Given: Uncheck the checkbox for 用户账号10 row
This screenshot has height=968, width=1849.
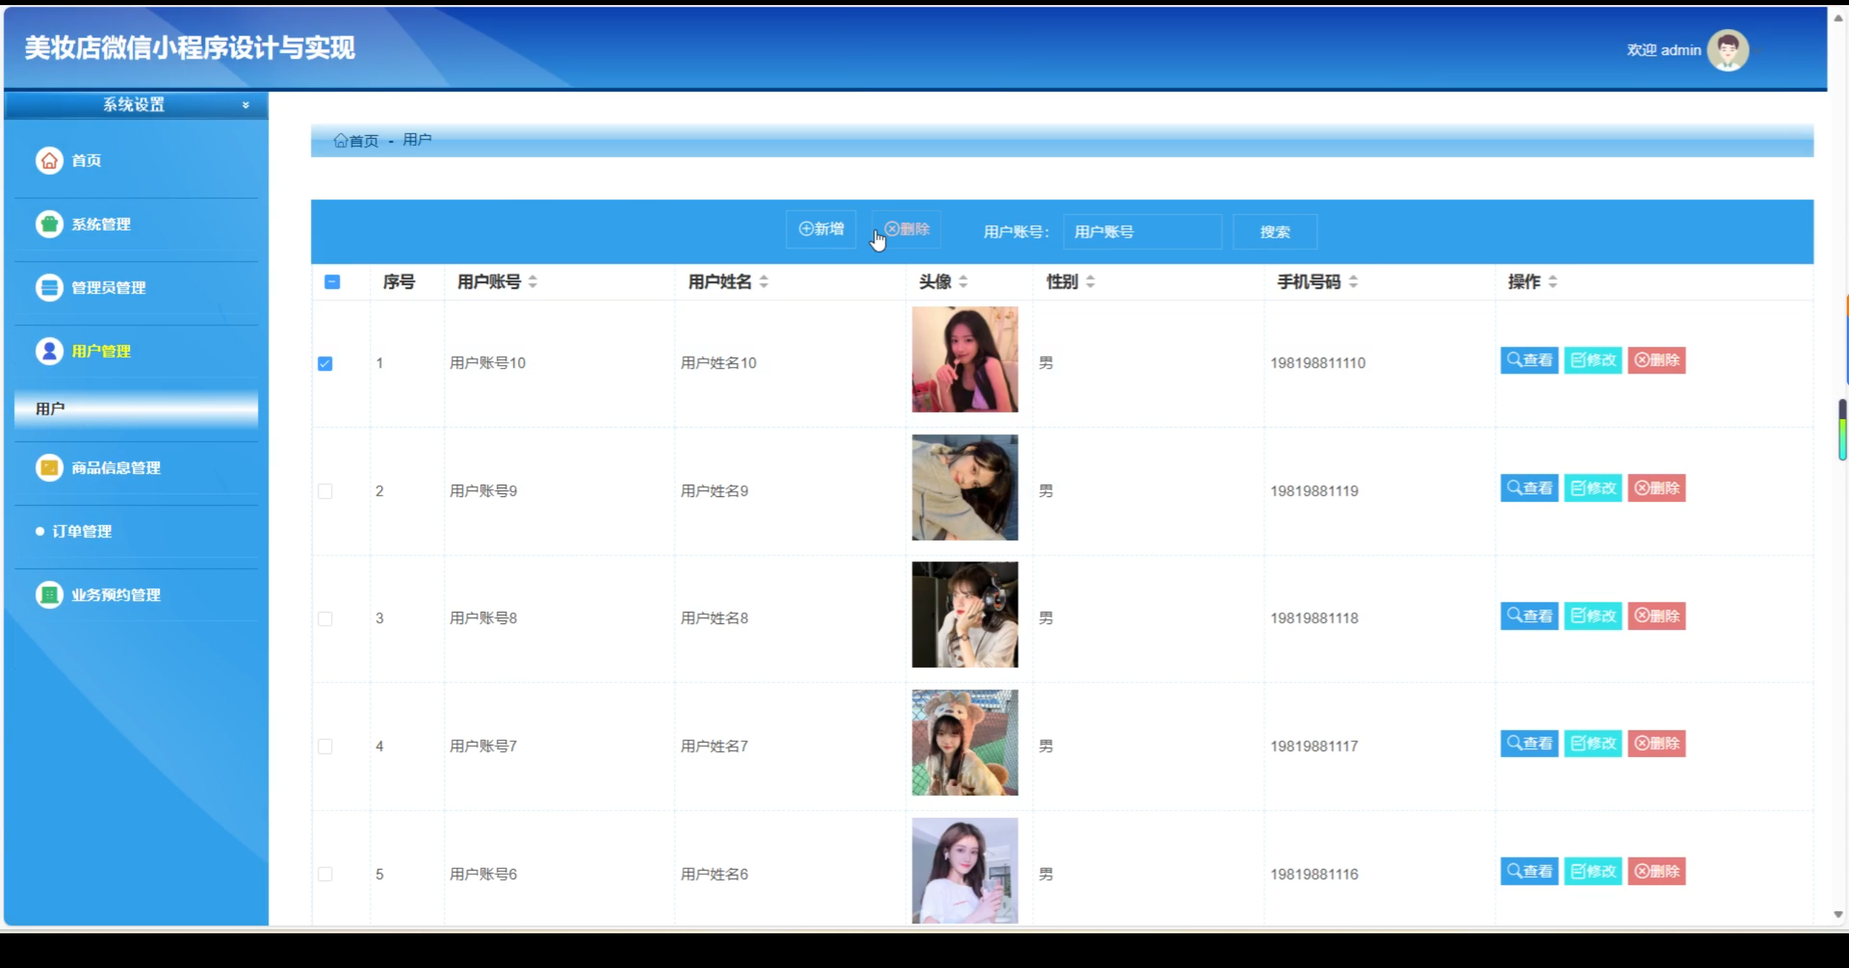Looking at the screenshot, I should click(x=325, y=363).
